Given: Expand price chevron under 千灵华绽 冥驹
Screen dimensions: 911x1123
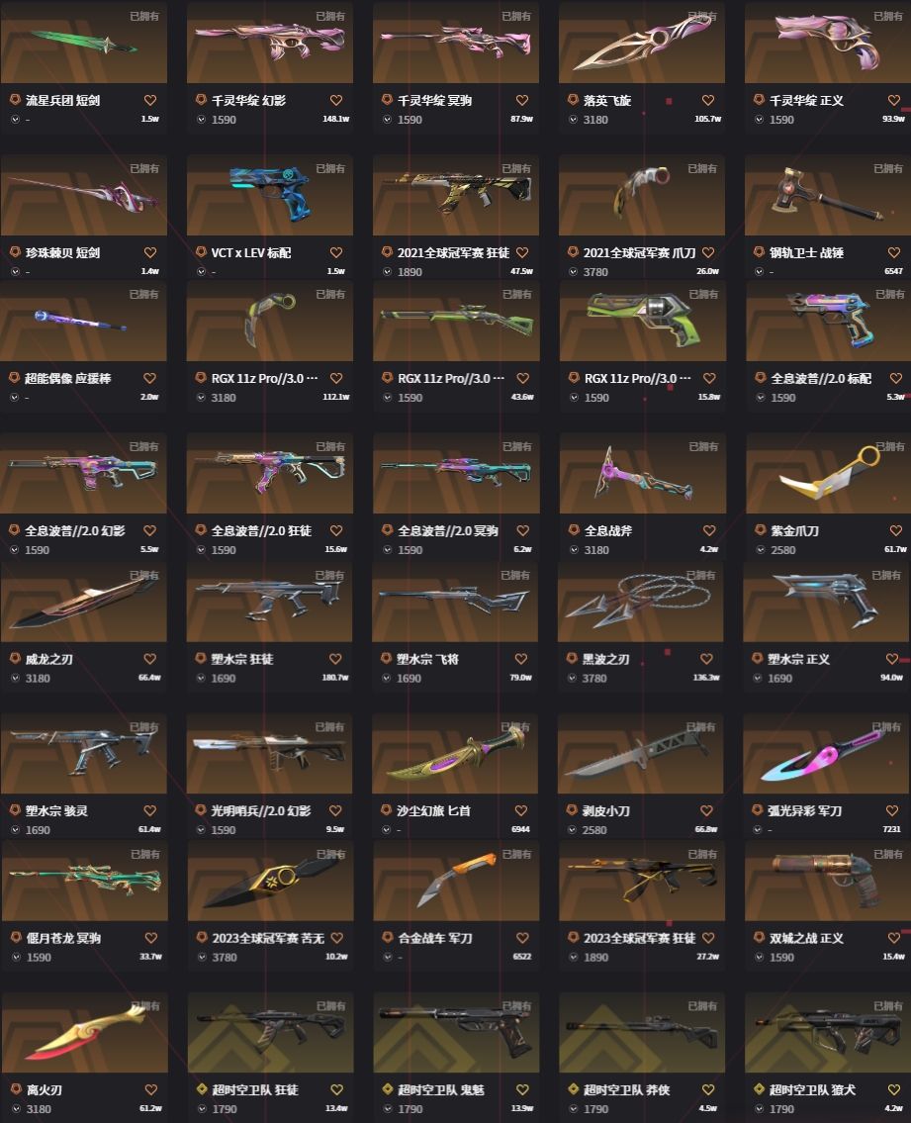Looking at the screenshot, I should [387, 120].
